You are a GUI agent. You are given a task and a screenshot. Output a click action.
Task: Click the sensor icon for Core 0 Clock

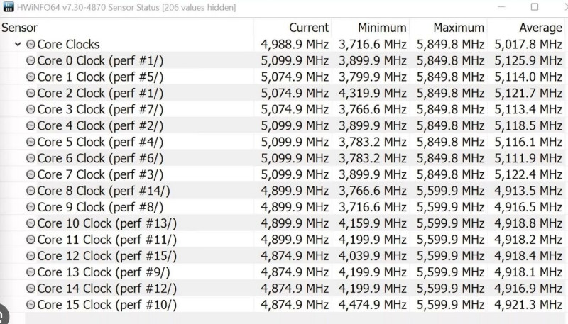pos(31,60)
